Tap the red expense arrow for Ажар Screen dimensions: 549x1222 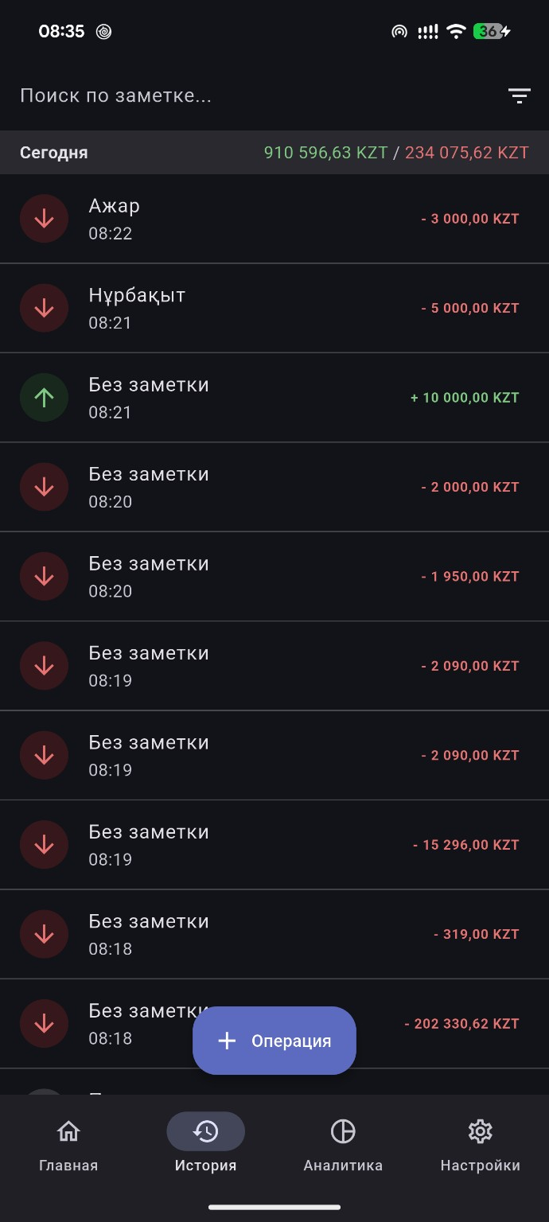(44, 219)
